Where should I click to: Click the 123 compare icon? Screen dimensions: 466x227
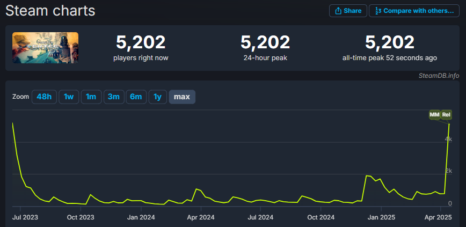[378, 11]
